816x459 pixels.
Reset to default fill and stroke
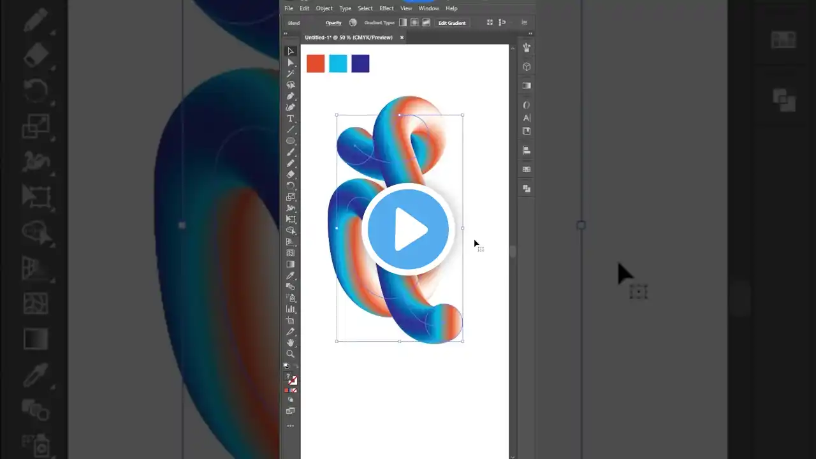point(286,366)
